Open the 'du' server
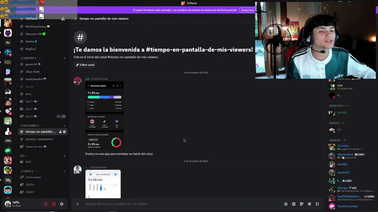 [x=8, y=42]
